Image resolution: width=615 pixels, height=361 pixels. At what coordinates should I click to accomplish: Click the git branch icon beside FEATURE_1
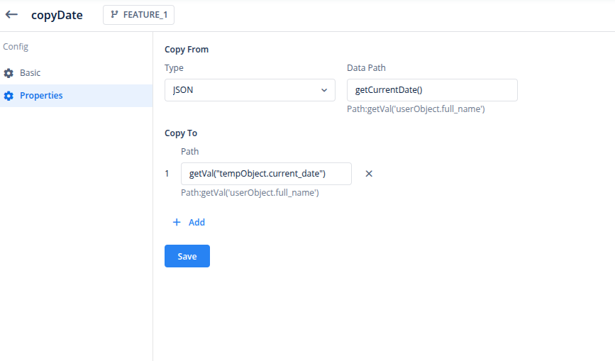click(x=114, y=14)
